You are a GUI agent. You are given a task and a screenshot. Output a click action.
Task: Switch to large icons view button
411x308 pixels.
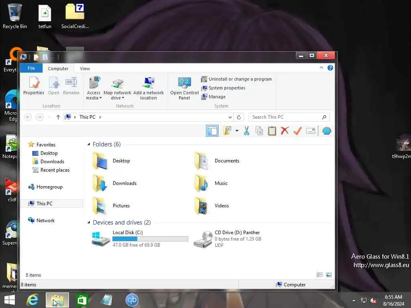pos(329,275)
